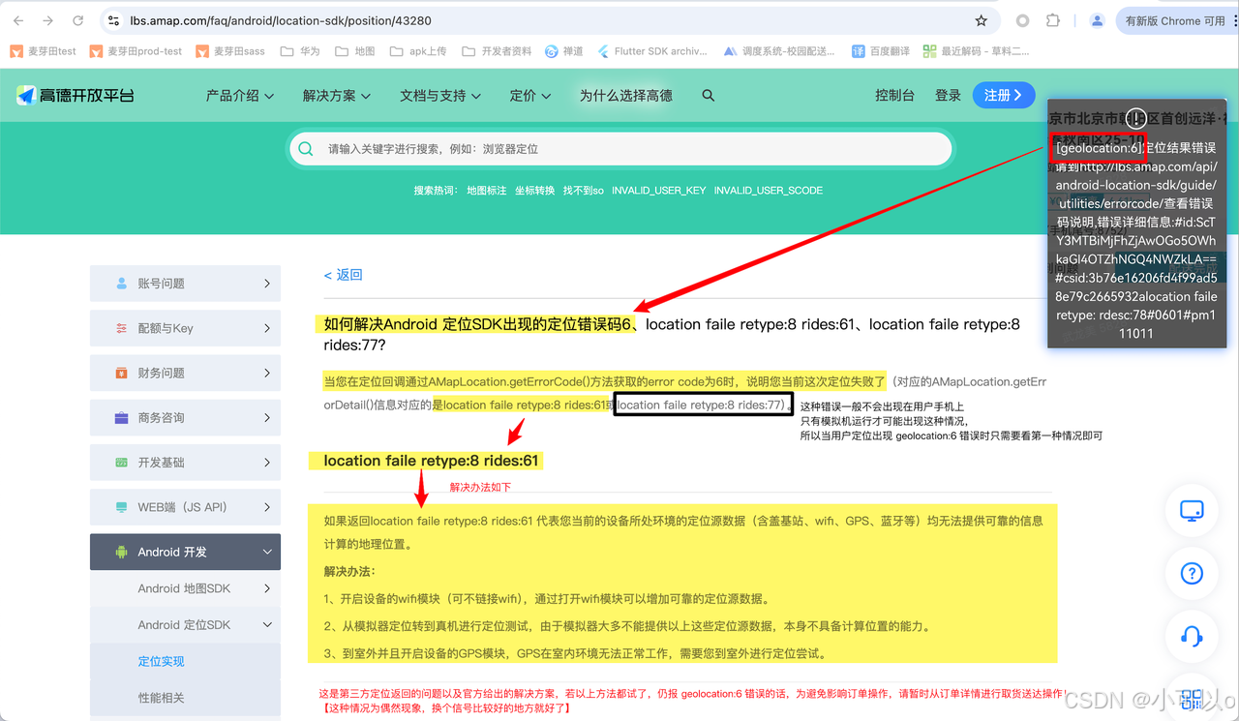Expand the Android 地图SDK submenu
1239x721 pixels.
coord(185,588)
